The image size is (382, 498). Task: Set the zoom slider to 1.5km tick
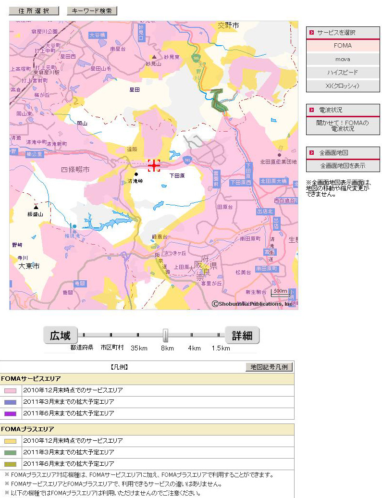coord(219,335)
